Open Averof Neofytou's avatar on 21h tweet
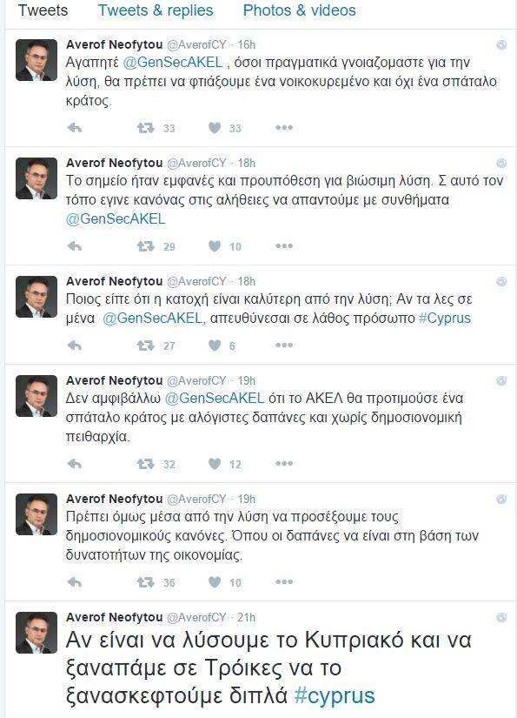Viewport: 517px width, 718px height. pyautogui.click(x=36, y=633)
